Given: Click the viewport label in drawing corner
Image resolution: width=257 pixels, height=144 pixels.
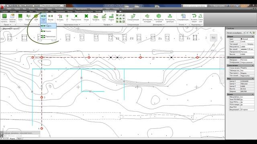Looking at the screenshot, I should tap(10, 29).
